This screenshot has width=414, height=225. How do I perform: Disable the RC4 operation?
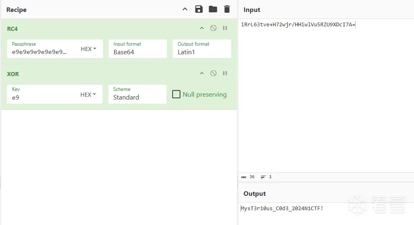(x=213, y=28)
